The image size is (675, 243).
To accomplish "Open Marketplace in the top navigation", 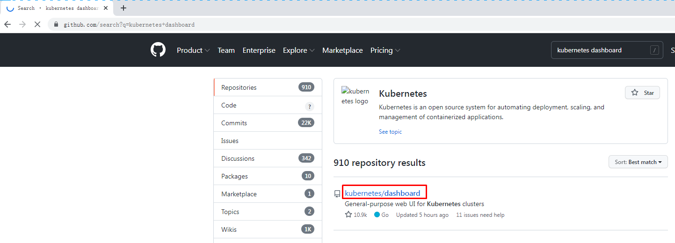I will (x=342, y=50).
